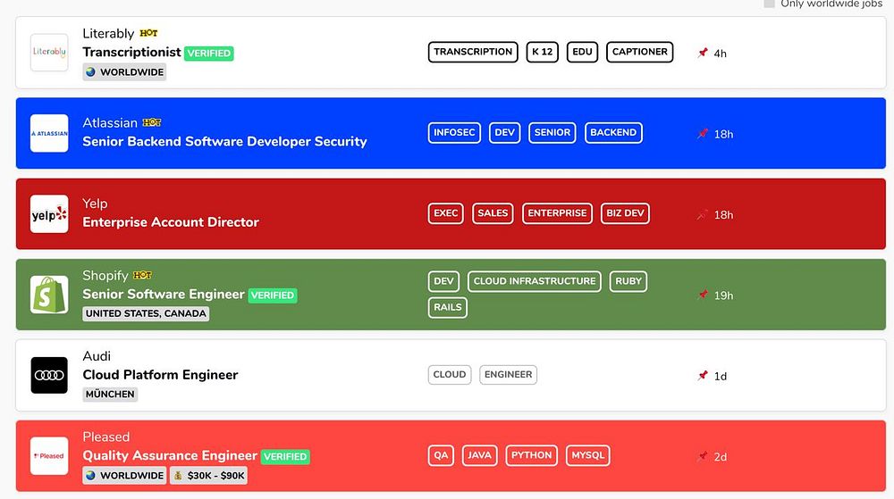This screenshot has width=894, height=499.
Task: Open the Enterprise Account Director job
Action: tap(171, 222)
